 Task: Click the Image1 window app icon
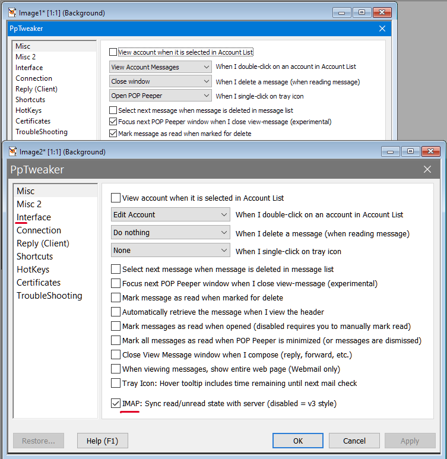[12, 12]
